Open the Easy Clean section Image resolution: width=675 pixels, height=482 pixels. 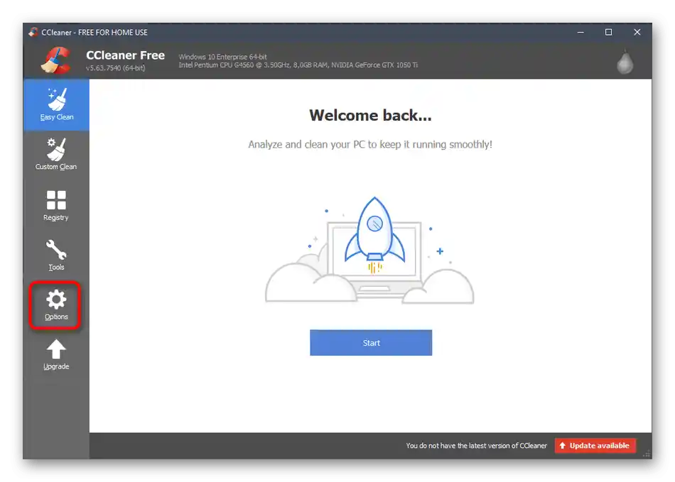pyautogui.click(x=56, y=104)
